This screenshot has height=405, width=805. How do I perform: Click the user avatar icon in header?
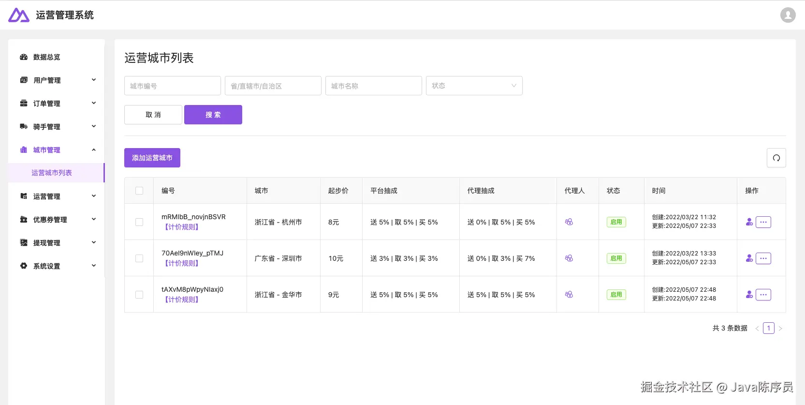(788, 15)
